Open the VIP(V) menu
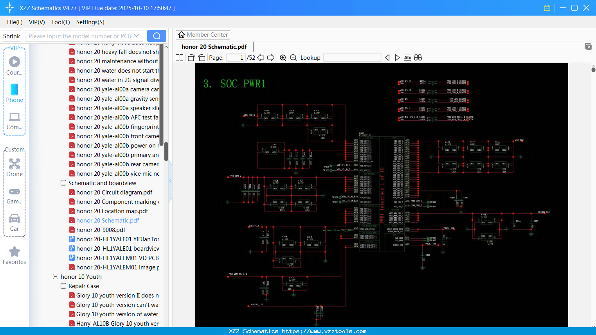596x335 pixels. [37, 22]
